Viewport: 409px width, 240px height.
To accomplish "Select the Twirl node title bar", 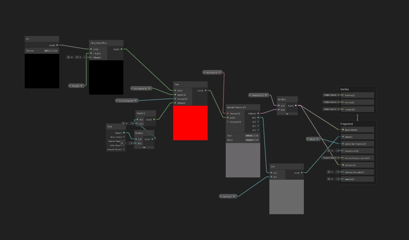I will (190, 84).
